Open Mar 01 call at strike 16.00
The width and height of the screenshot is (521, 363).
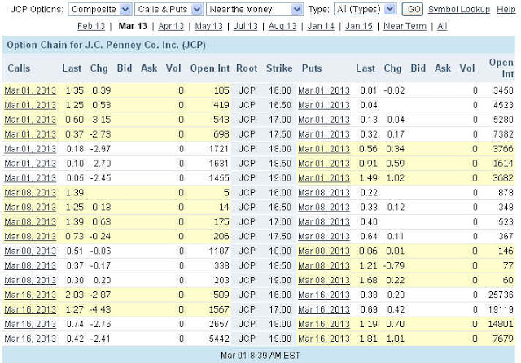click(30, 90)
